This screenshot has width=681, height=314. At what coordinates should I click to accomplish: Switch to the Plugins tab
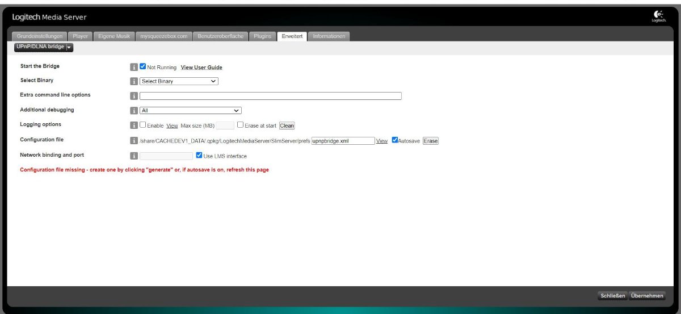tap(262, 36)
